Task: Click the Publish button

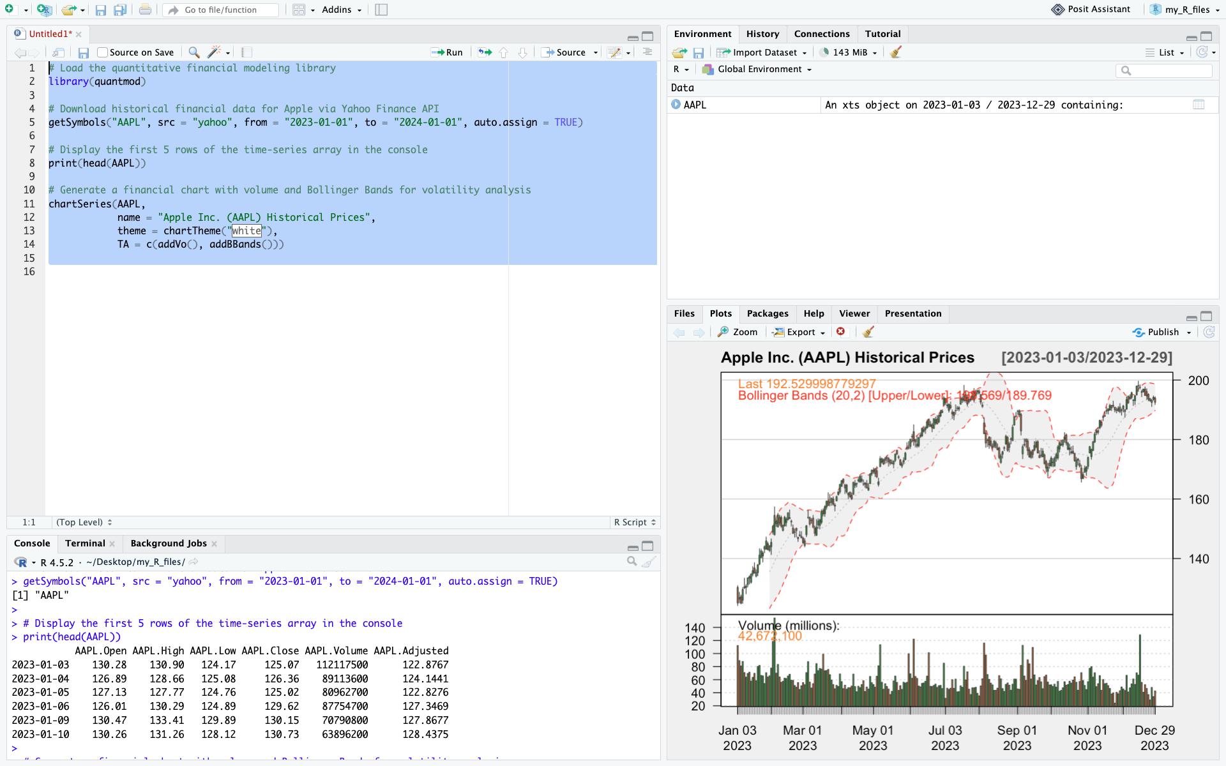Action: click(1156, 332)
